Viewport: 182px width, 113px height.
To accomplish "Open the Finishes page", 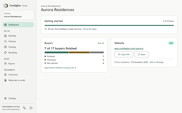I will click(x=18, y=41).
